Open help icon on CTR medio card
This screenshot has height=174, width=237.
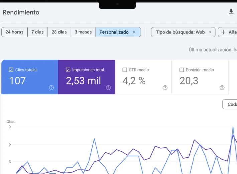pos(165,88)
